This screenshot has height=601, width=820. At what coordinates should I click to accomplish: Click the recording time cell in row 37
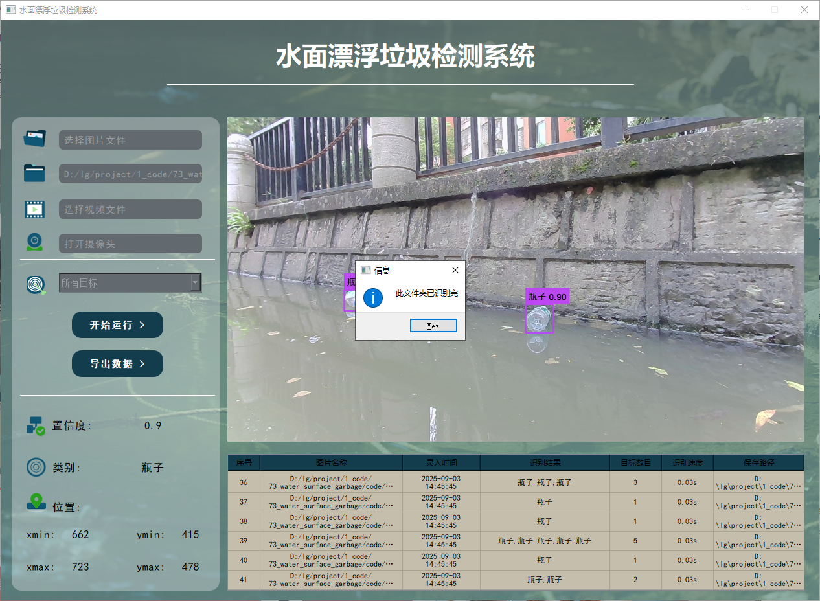[x=441, y=502]
